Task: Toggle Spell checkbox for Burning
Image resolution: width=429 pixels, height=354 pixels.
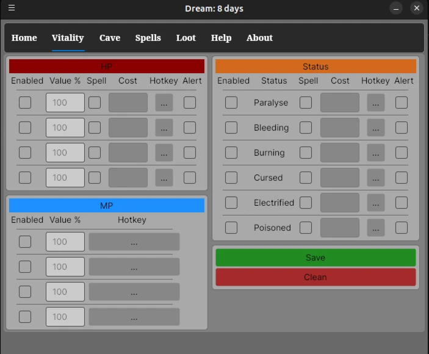Action: 306,153
